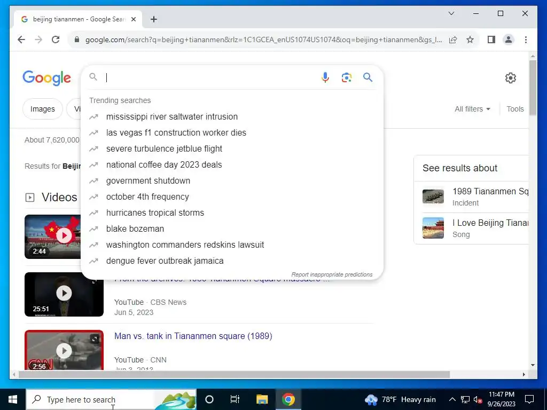The height and width of the screenshot is (410, 547).
Task: Open Task View on the taskbar
Action: click(235, 399)
